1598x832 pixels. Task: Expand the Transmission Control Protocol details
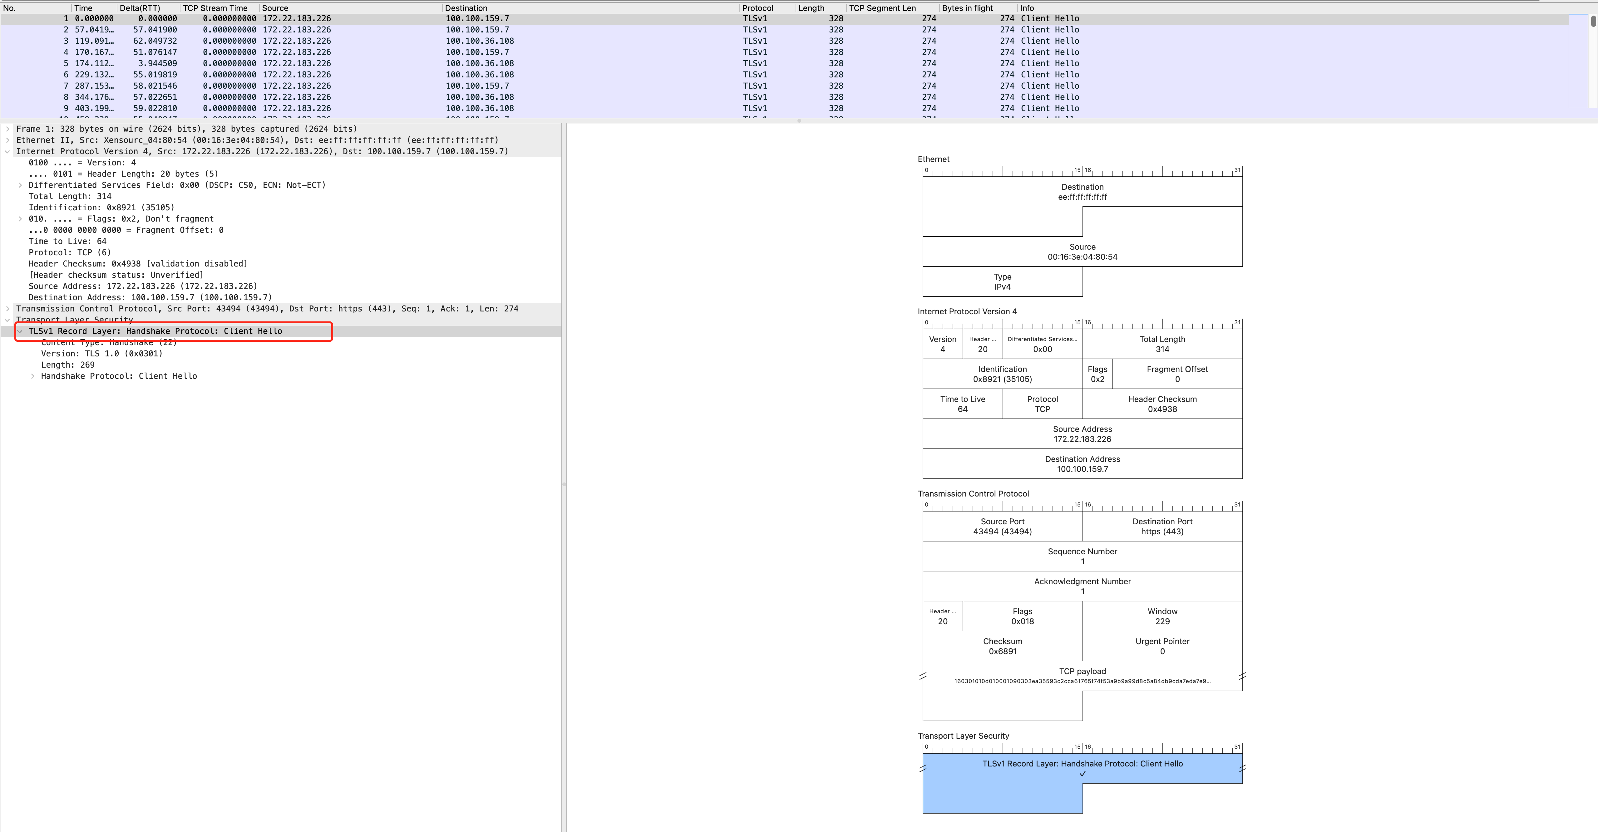click(7, 308)
